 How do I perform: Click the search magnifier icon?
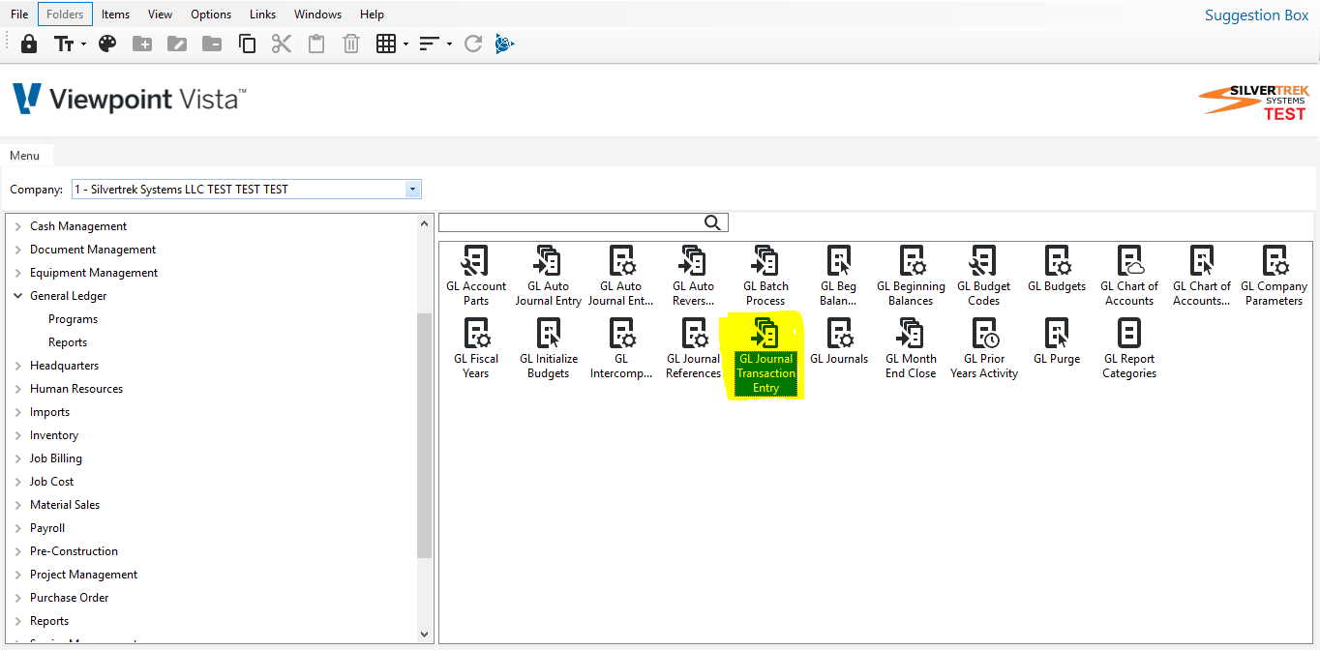coord(713,222)
